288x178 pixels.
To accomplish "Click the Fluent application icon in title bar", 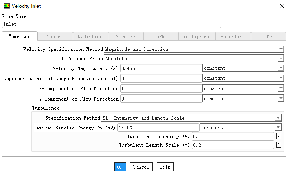I will click(7, 6).
